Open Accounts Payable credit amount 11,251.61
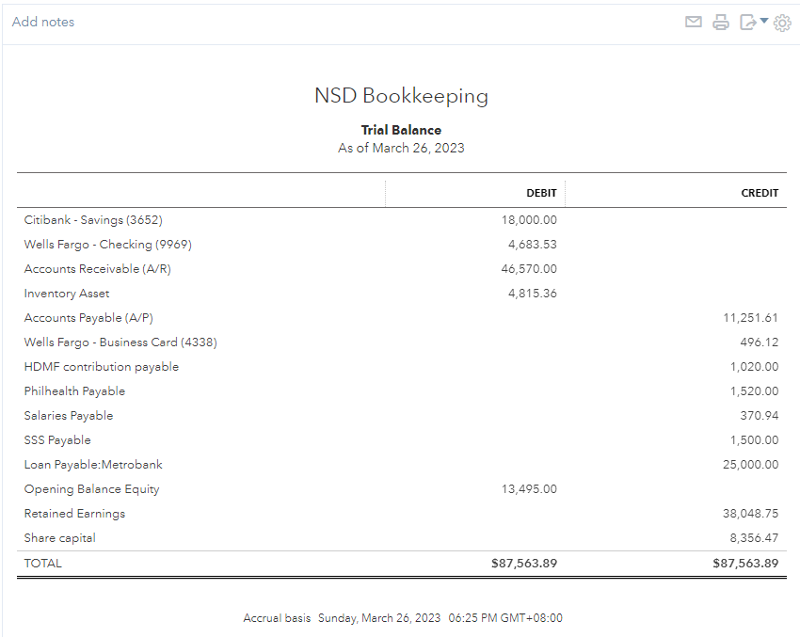Screen dimensions: 800x637 (751, 318)
